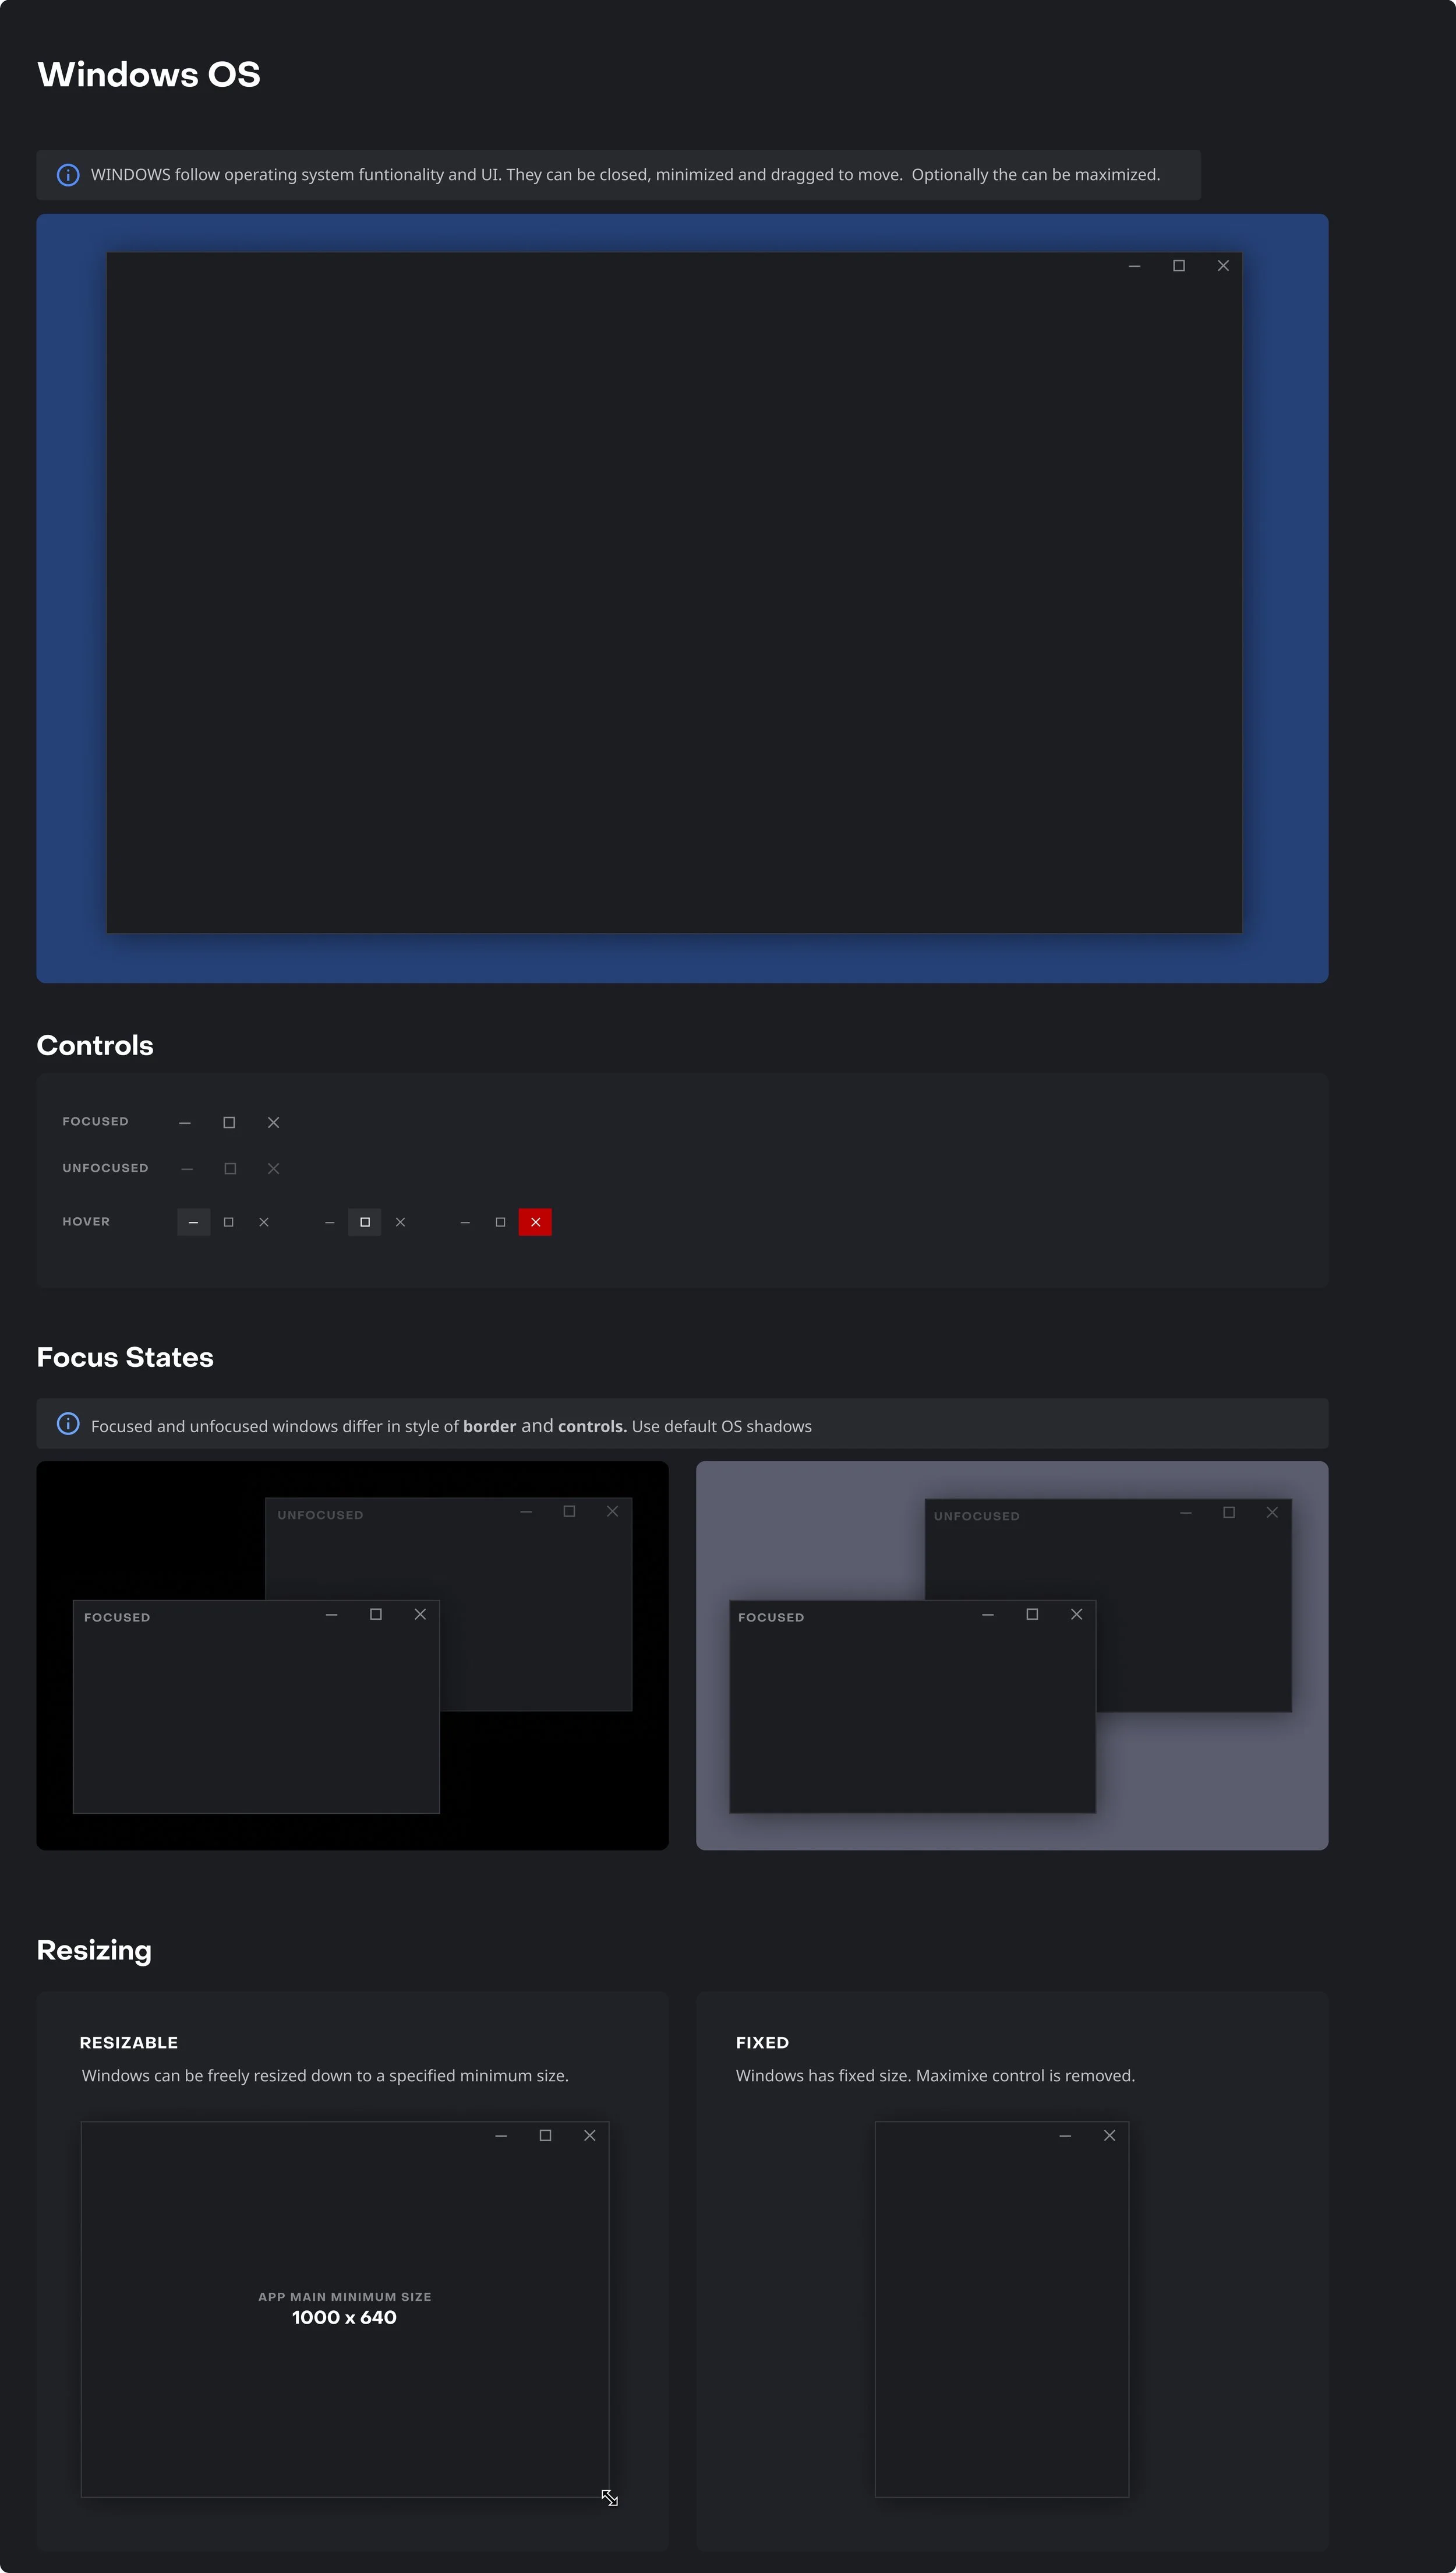Click the minimize dash in the FOCUSED controls row
This screenshot has height=2573, width=1456.
(x=185, y=1122)
